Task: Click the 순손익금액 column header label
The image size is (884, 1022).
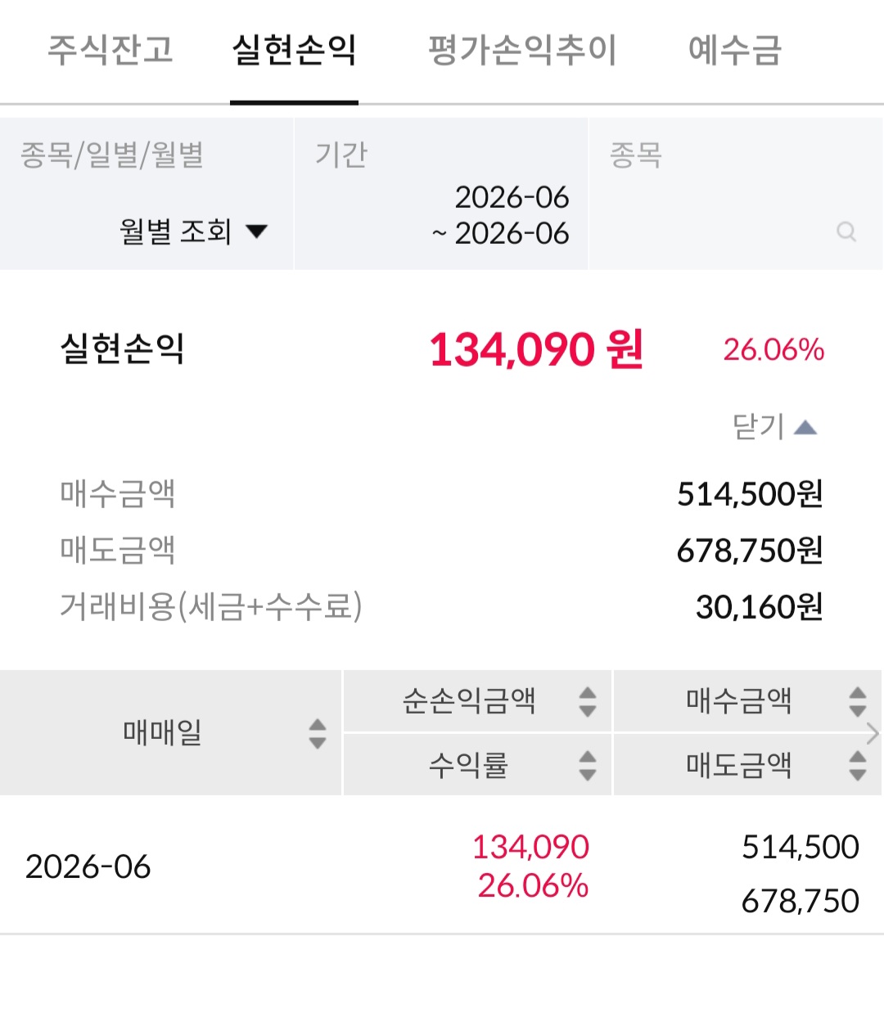Action: 469,701
